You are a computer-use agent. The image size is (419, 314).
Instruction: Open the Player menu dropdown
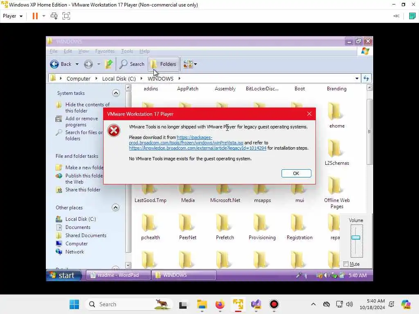[x=13, y=16]
